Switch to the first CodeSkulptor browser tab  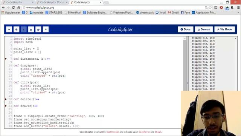[x=17, y=2]
